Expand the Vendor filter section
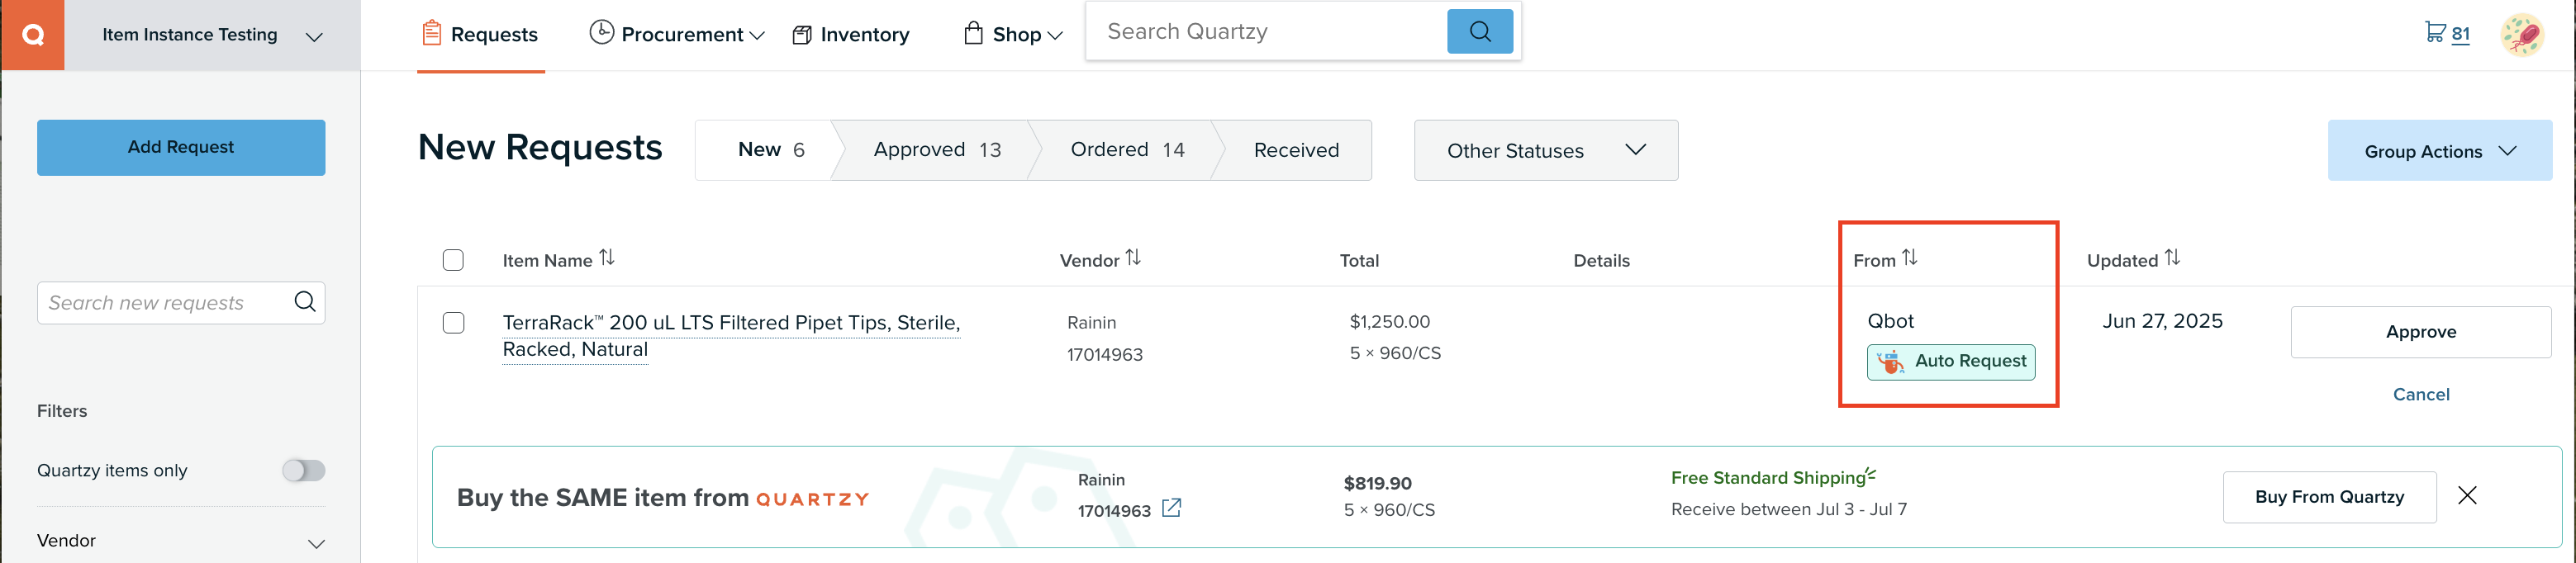The height and width of the screenshot is (563, 2576). (181, 541)
